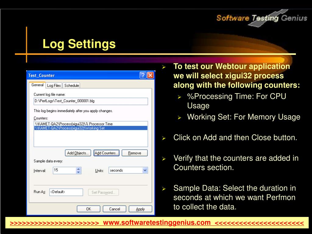Increase the interval with the up arrow
Image resolution: width=312 pixels, height=234 pixels.
[78, 169]
